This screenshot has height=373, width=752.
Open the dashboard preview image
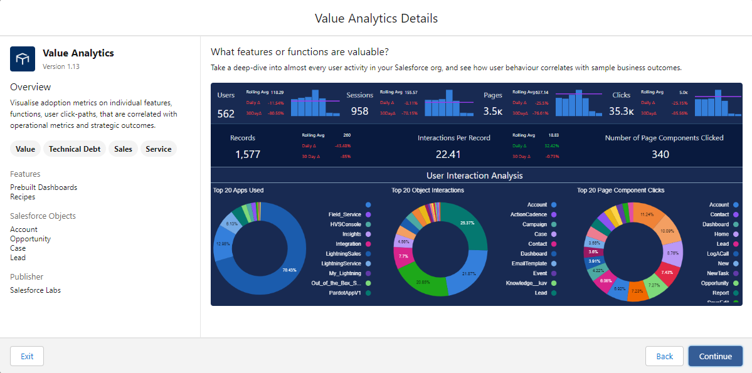point(476,194)
